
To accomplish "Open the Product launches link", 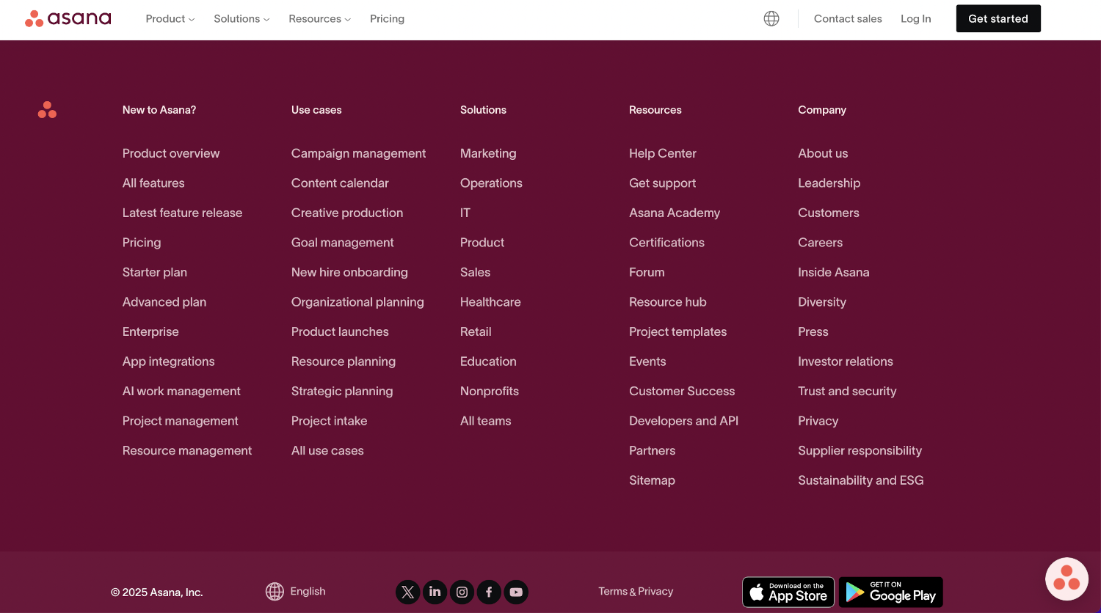I will 340,331.
